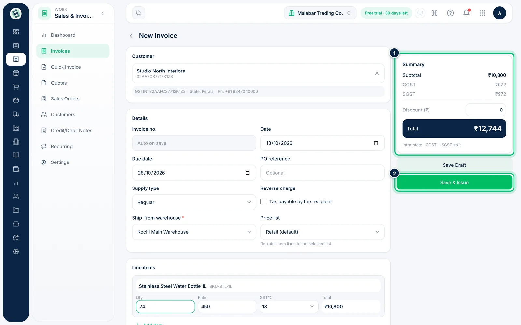Open Quick Invoice in the sidebar
This screenshot has height=325, width=521.
click(73, 67)
